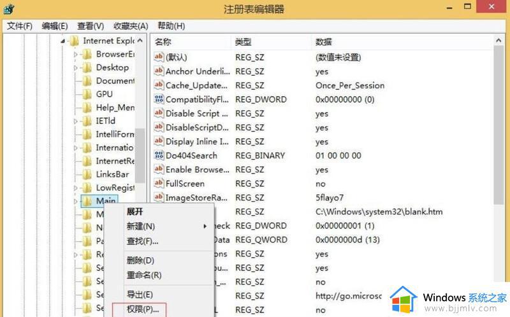
Task: Click the Registry Editor app icon in title bar
Action: (8, 9)
